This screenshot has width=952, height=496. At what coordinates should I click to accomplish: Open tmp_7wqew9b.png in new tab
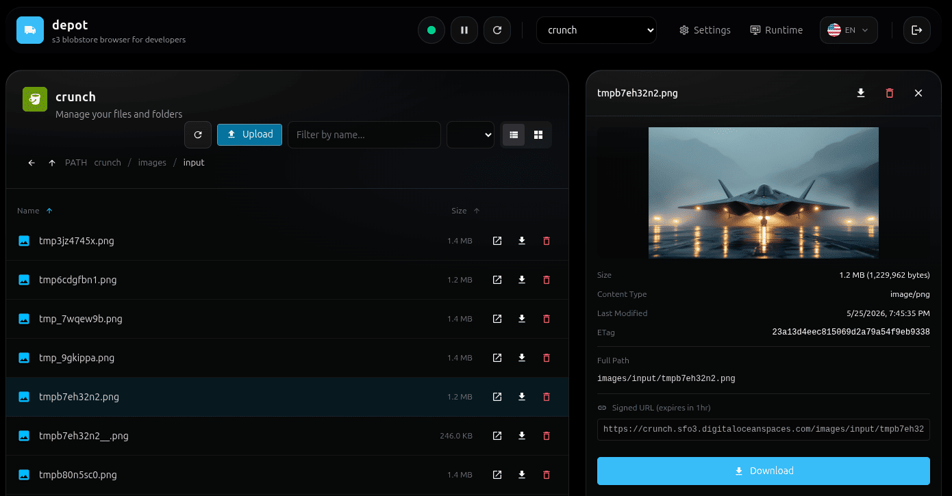(x=497, y=319)
